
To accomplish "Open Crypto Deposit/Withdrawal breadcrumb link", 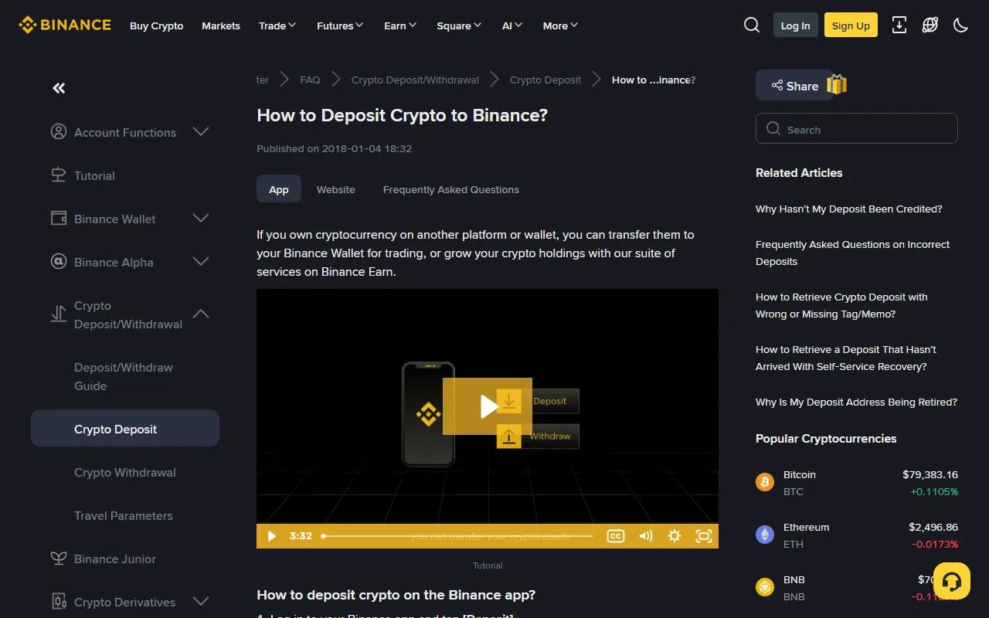I will [x=415, y=80].
